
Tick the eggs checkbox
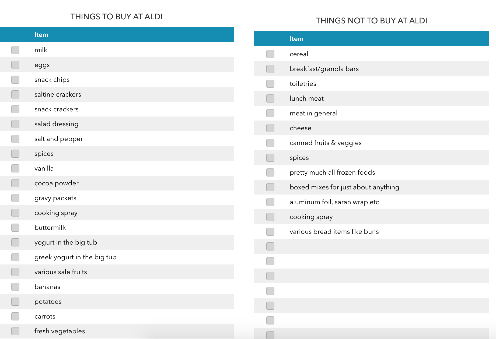[15, 65]
